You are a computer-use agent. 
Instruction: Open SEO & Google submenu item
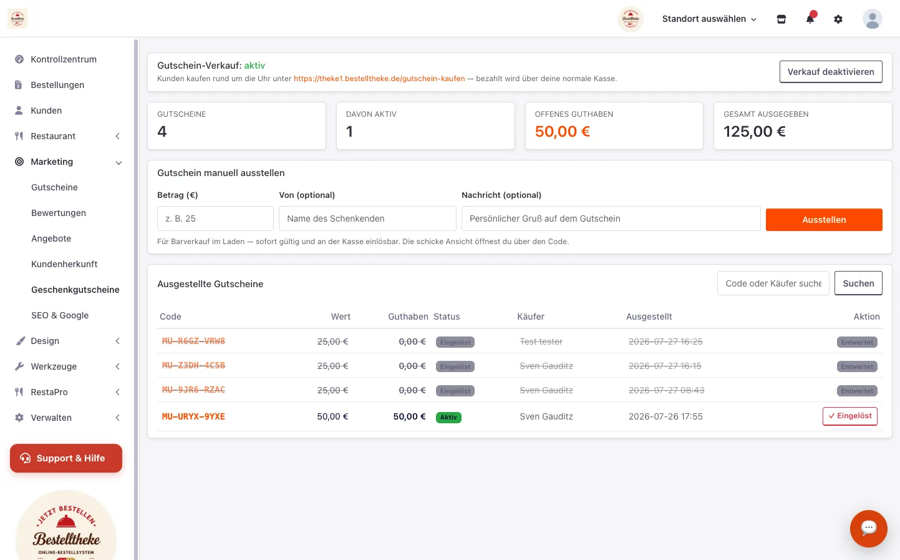point(60,315)
